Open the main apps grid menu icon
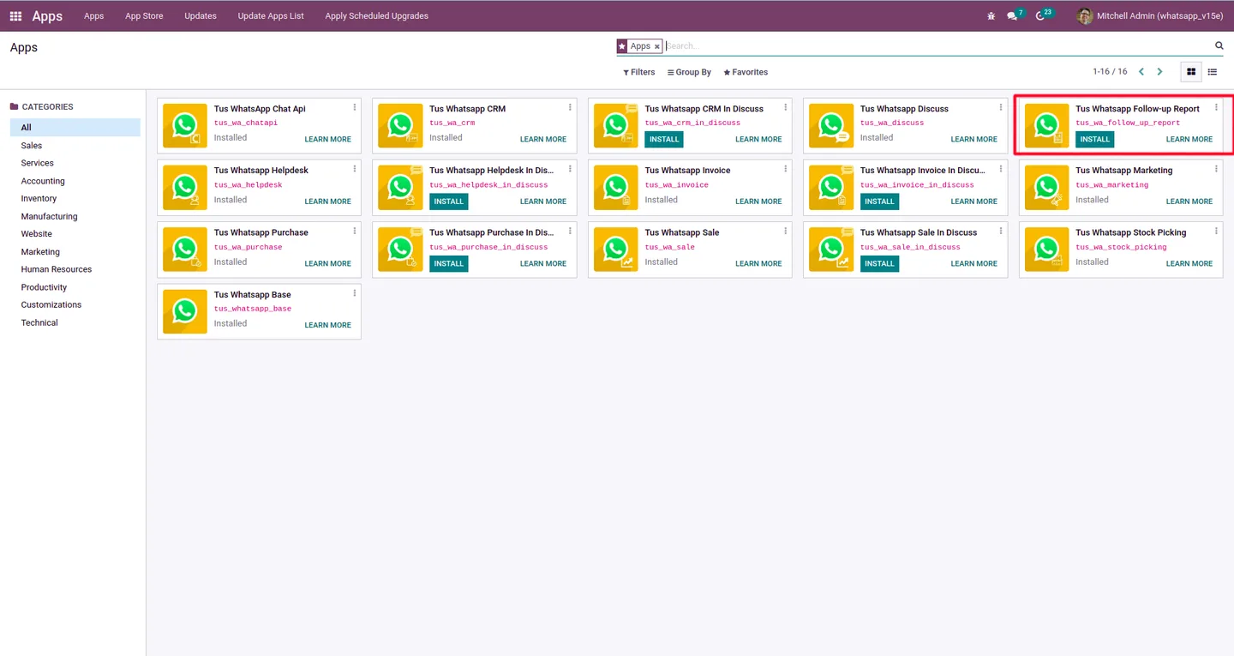This screenshot has height=656, width=1234. point(15,15)
